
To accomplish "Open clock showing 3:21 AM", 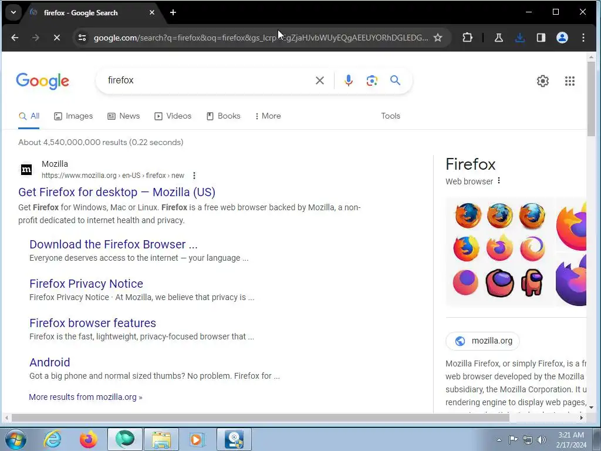I will 571,440.
